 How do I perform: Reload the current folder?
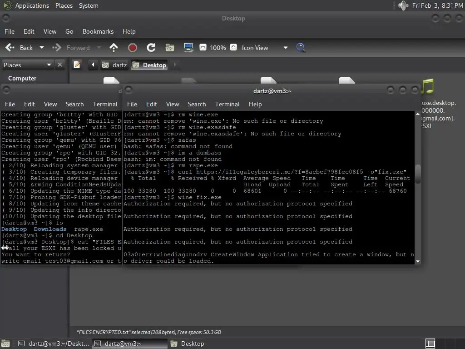coord(151,48)
